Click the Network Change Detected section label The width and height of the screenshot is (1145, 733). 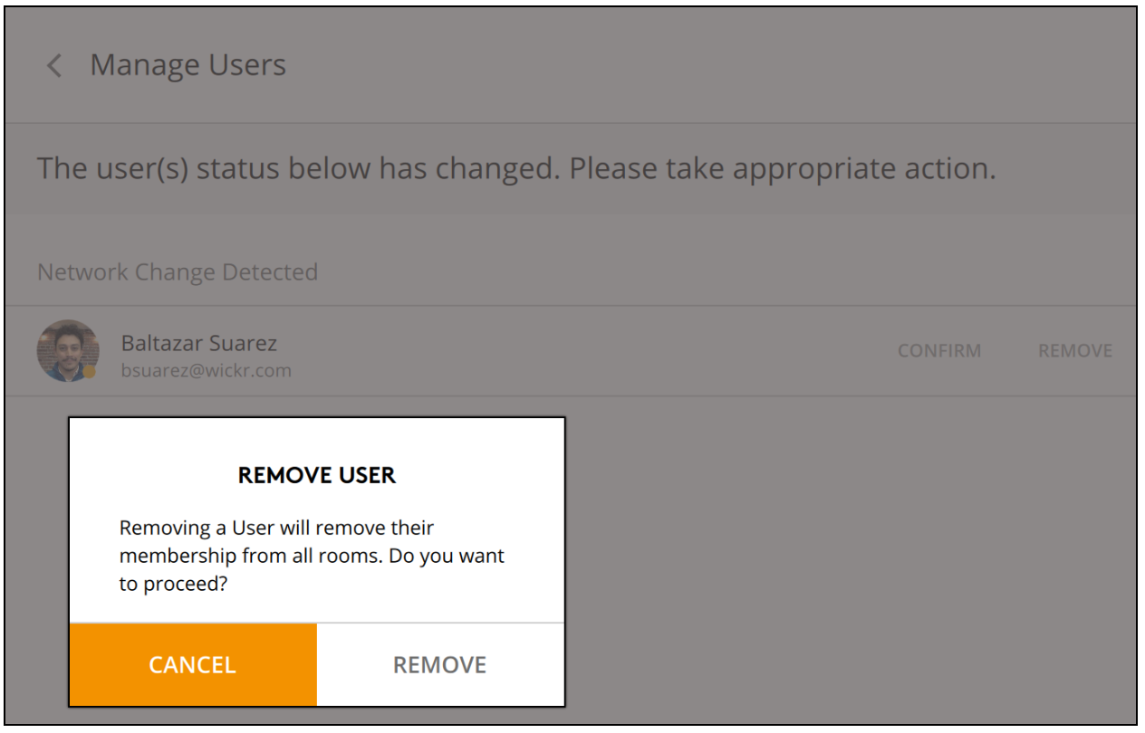coord(178,272)
